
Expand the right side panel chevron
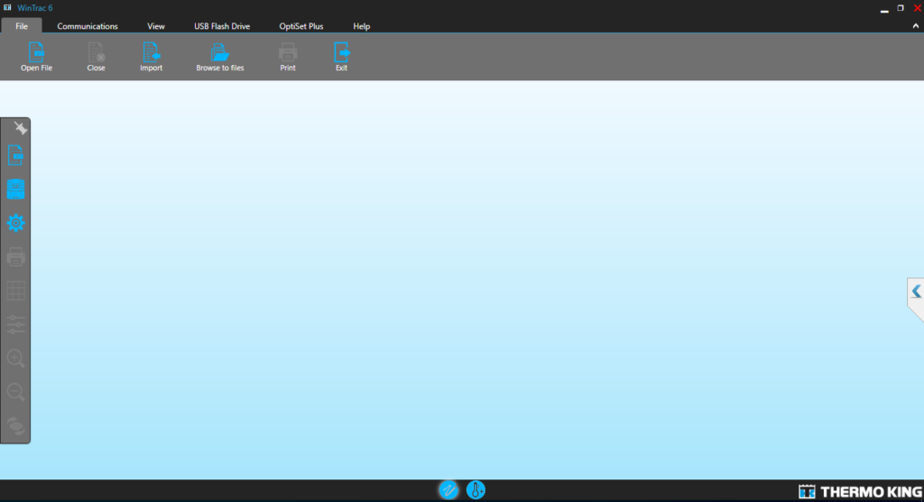(916, 292)
